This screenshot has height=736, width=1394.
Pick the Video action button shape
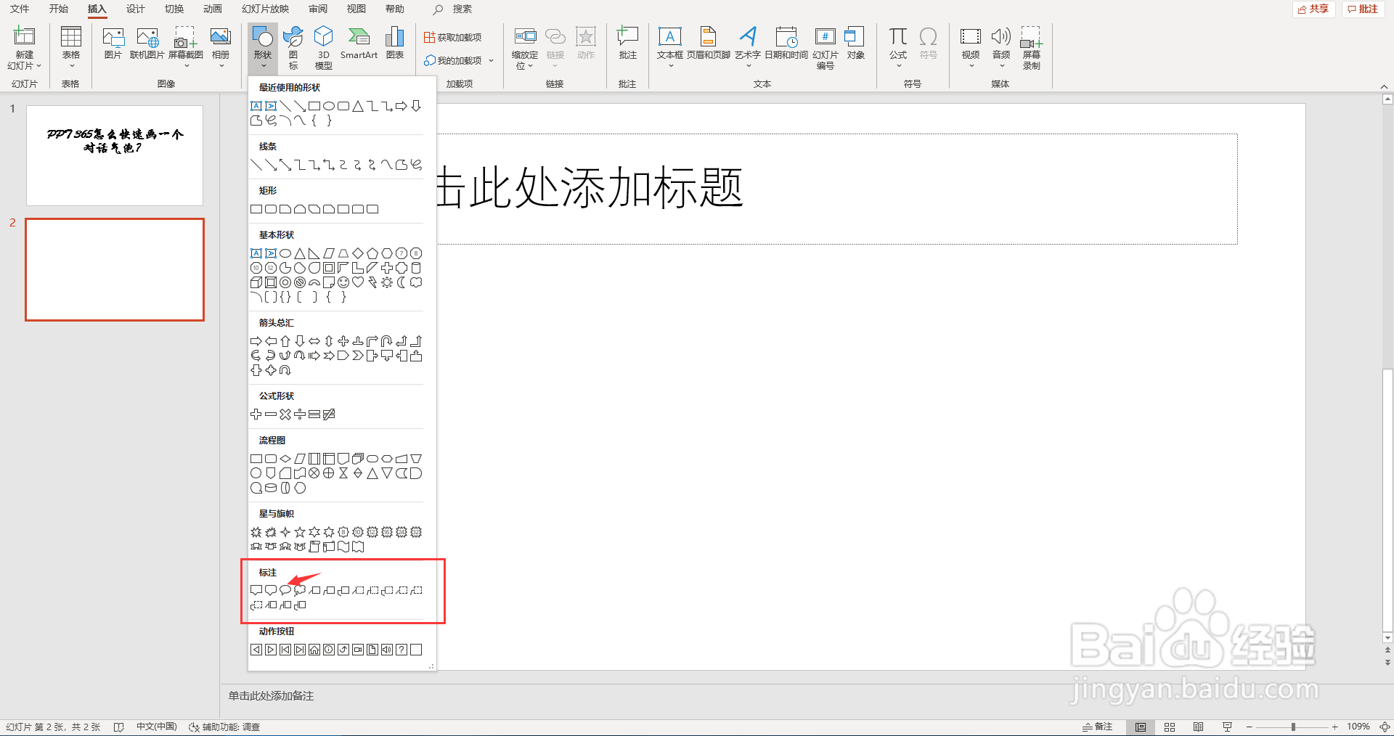point(358,650)
